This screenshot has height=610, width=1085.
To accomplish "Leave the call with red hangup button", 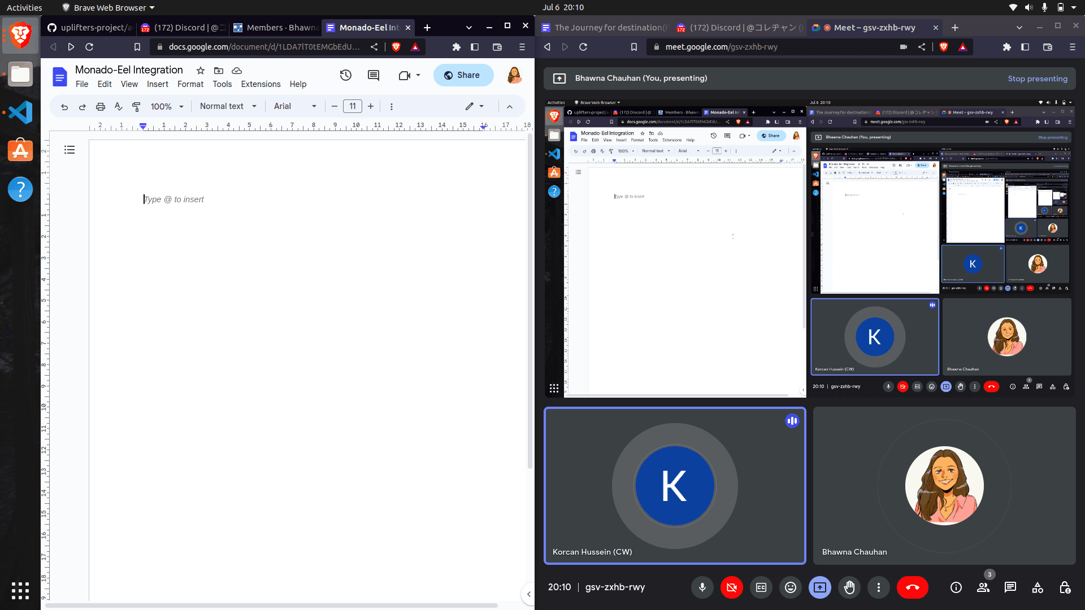I will tap(912, 587).
